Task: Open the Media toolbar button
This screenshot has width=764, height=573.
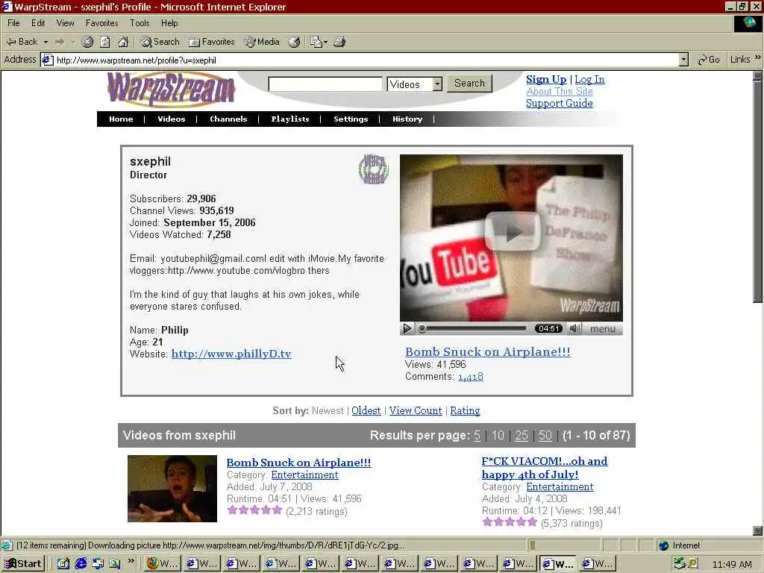Action: (262, 42)
